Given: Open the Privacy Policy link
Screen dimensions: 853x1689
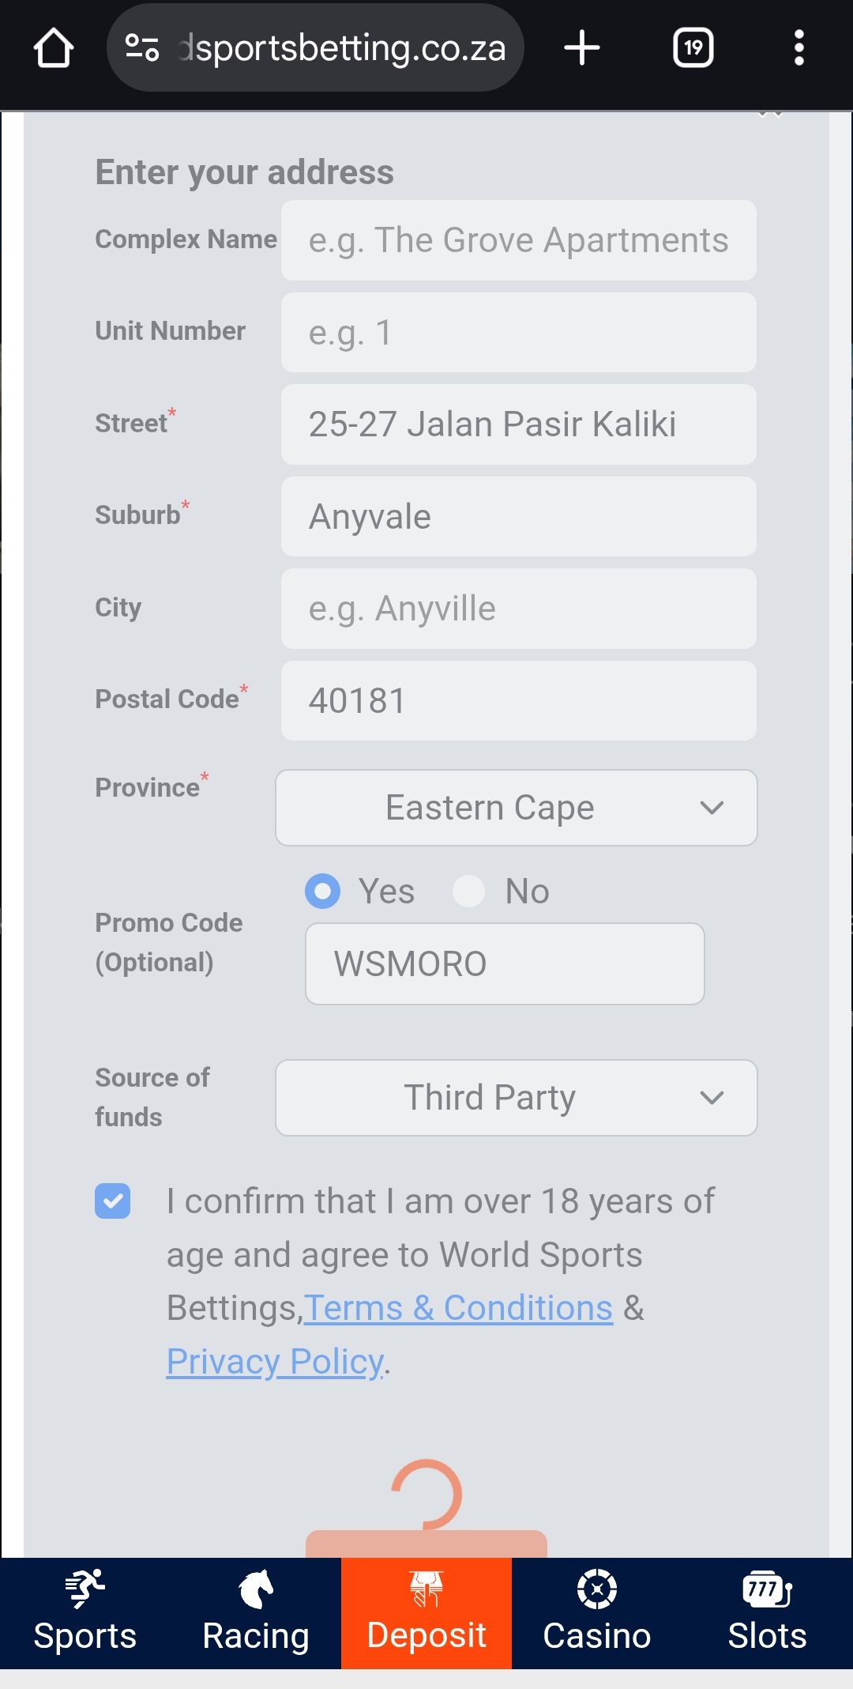Looking at the screenshot, I should (272, 1361).
